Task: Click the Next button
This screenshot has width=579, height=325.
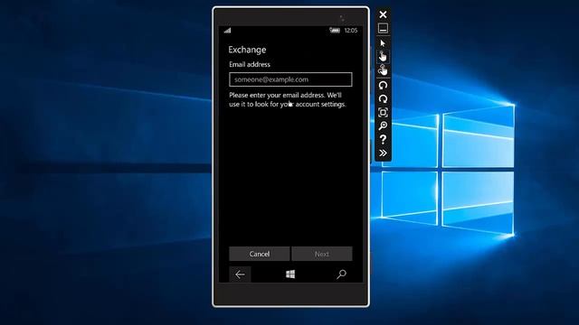Action: coord(322,254)
